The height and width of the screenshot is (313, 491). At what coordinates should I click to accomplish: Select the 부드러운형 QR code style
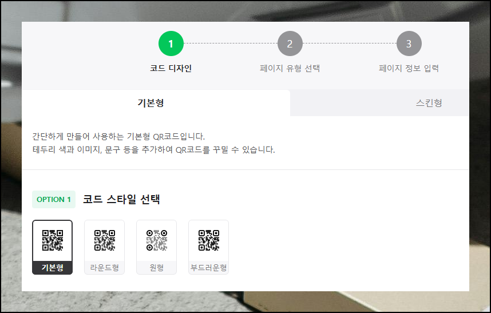coord(208,247)
